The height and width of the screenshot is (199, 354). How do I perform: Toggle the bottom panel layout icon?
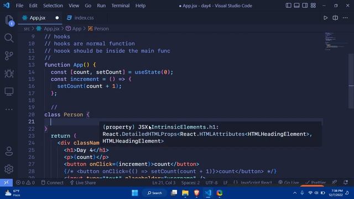coord(296,6)
